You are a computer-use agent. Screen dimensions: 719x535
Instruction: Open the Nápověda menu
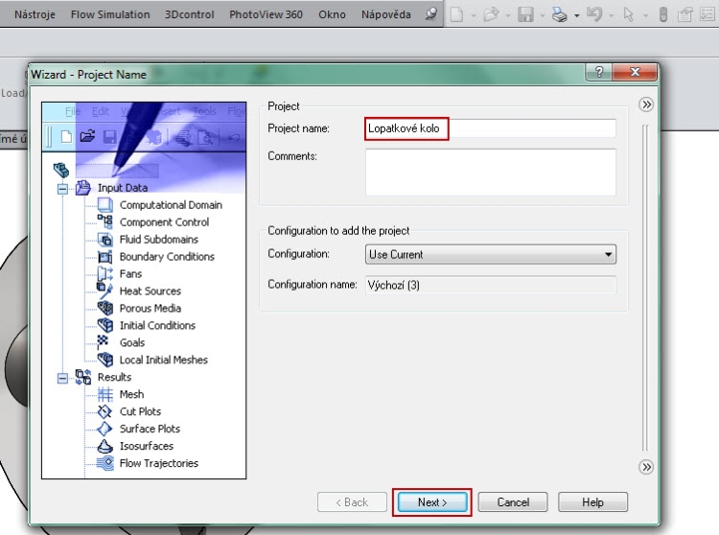click(x=386, y=14)
